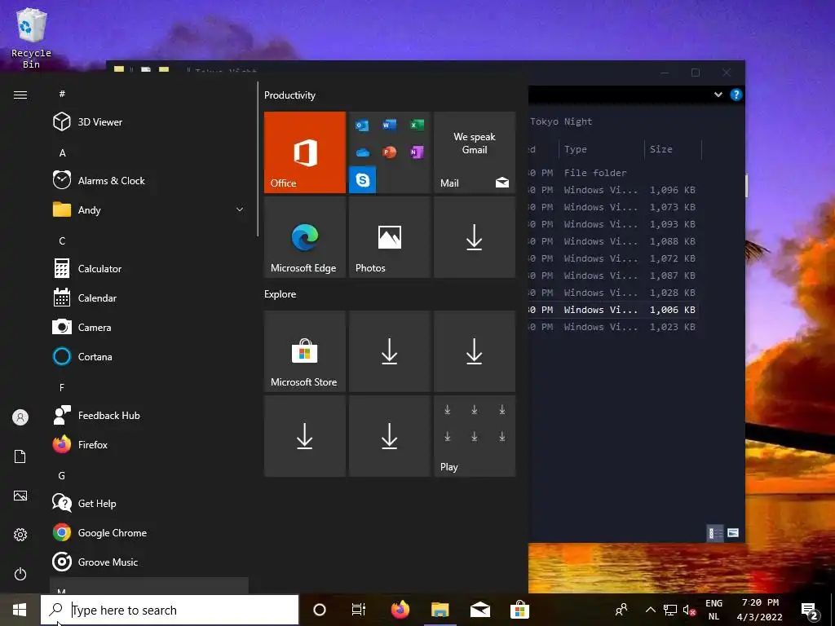Image resolution: width=835 pixels, height=626 pixels.
Task: Open Pictures from the Start sidebar
Action: coord(20,496)
